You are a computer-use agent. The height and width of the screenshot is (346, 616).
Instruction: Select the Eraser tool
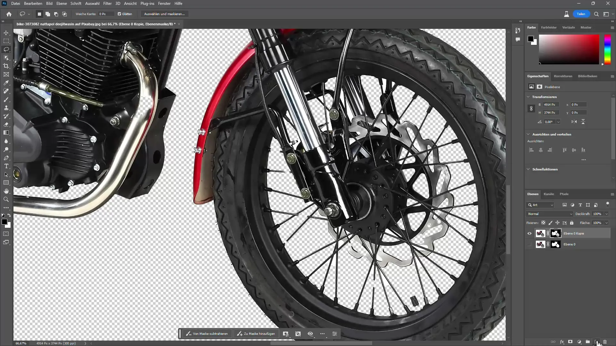(6, 124)
